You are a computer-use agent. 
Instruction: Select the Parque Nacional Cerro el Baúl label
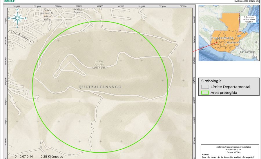tap(99, 64)
